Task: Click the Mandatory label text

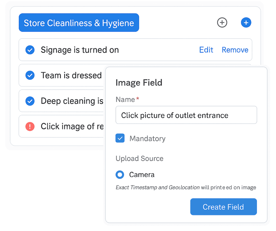Action: [x=147, y=139]
